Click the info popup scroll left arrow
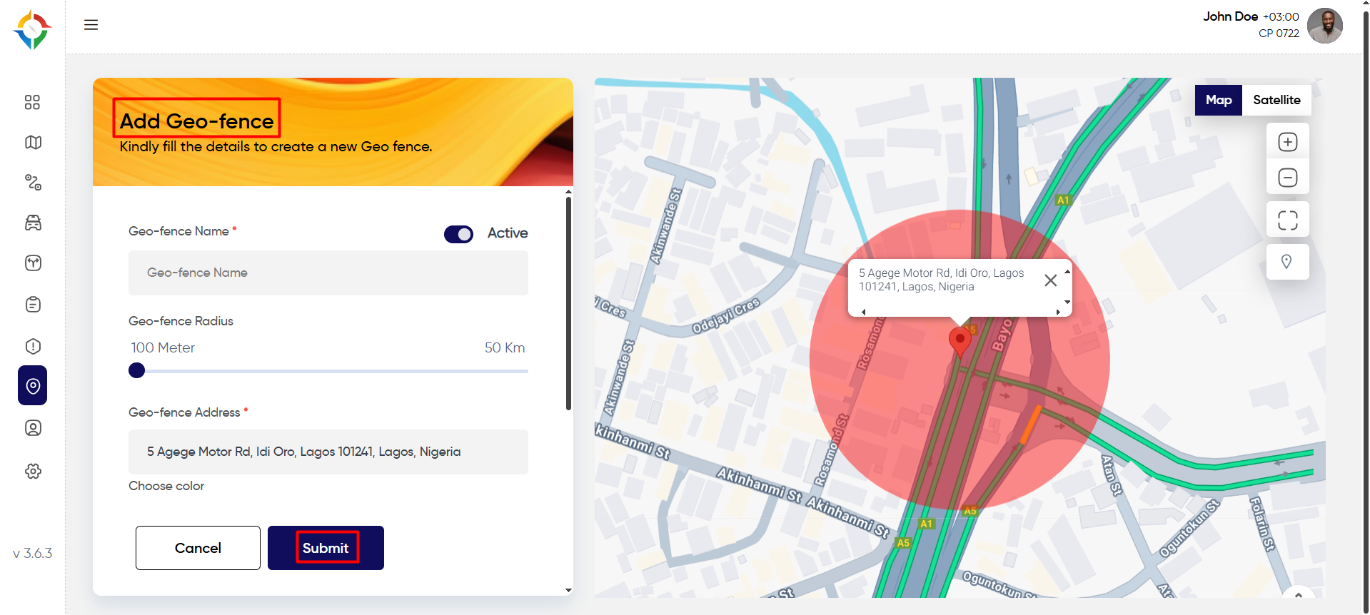Screen dimensions: 1370x615 (863, 312)
